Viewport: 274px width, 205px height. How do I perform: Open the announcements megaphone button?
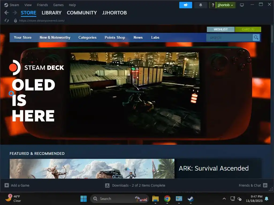186,5
